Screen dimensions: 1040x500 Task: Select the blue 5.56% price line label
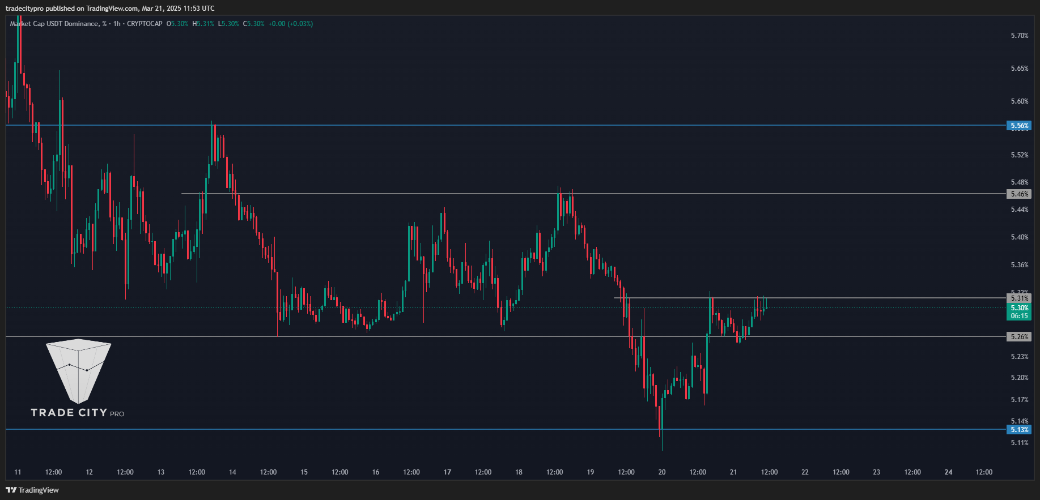point(1019,126)
